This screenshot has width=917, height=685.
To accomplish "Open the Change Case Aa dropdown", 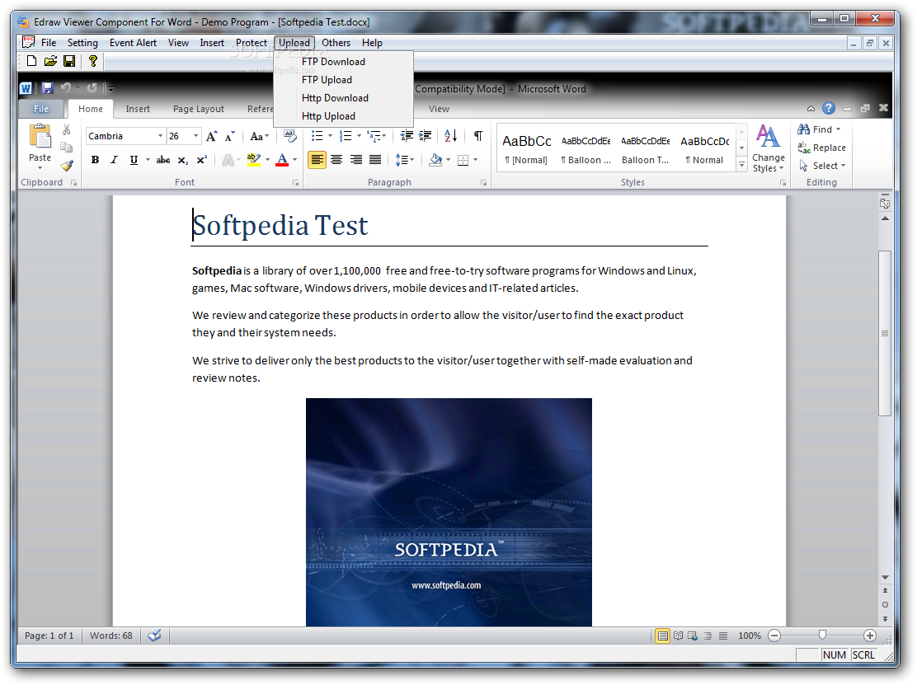I will [x=260, y=136].
